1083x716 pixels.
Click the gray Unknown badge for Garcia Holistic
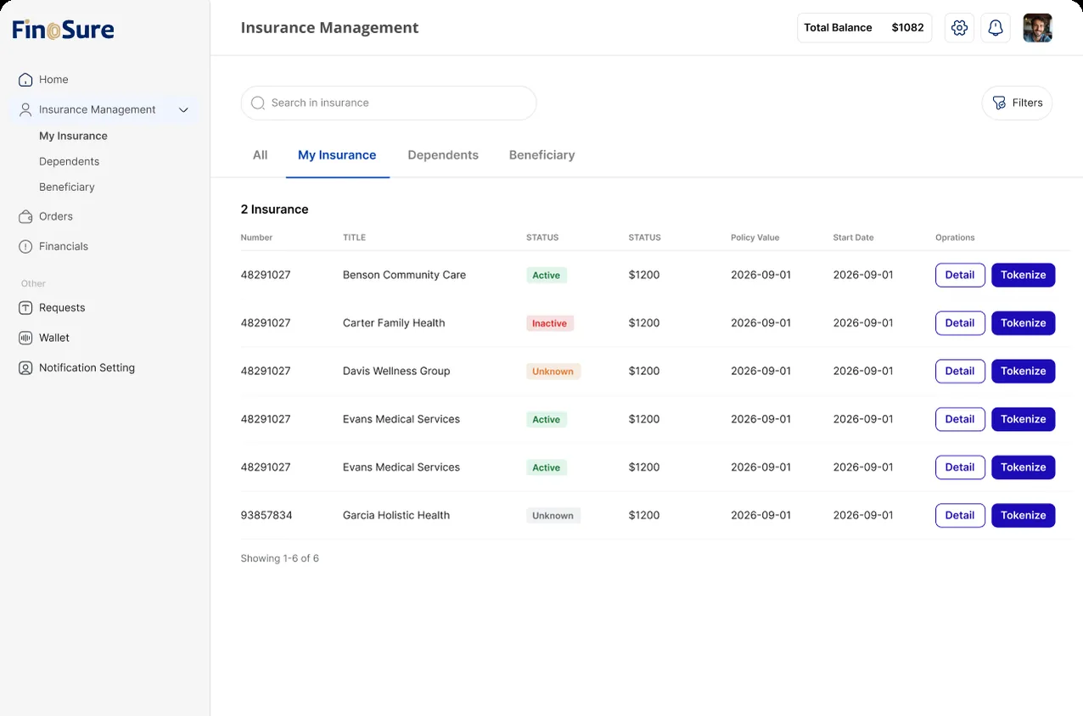tap(553, 516)
